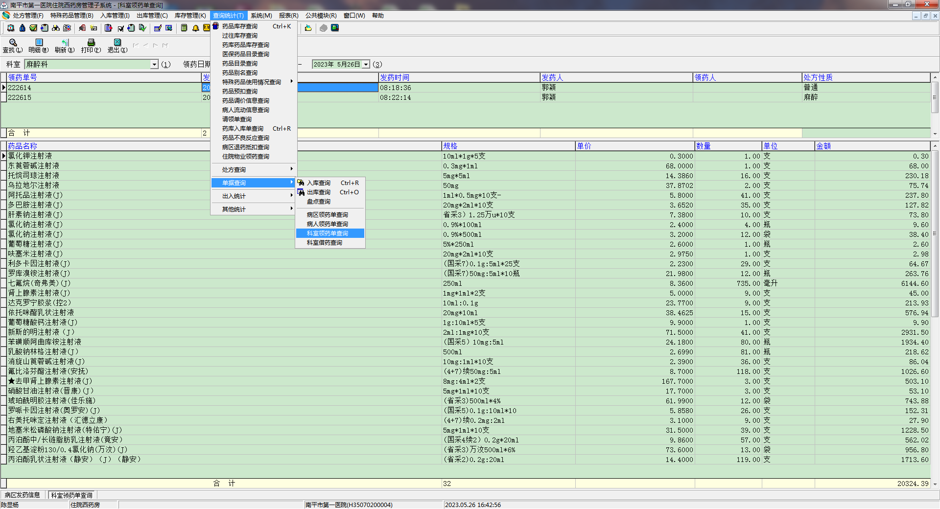Click the gray eraser-shaped toolbar icon
The width and height of the screenshot is (940, 509).
[324, 28]
